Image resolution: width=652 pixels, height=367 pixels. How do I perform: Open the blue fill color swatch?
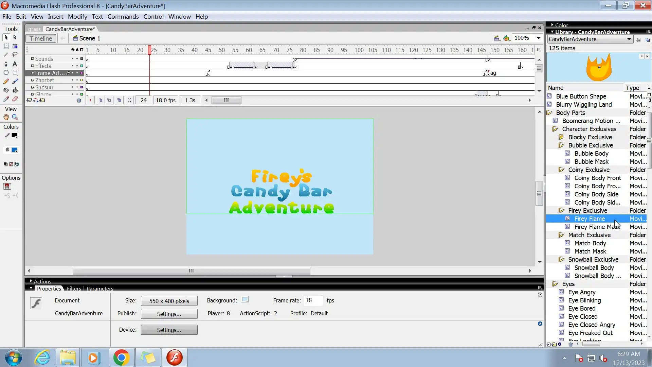coord(15,150)
